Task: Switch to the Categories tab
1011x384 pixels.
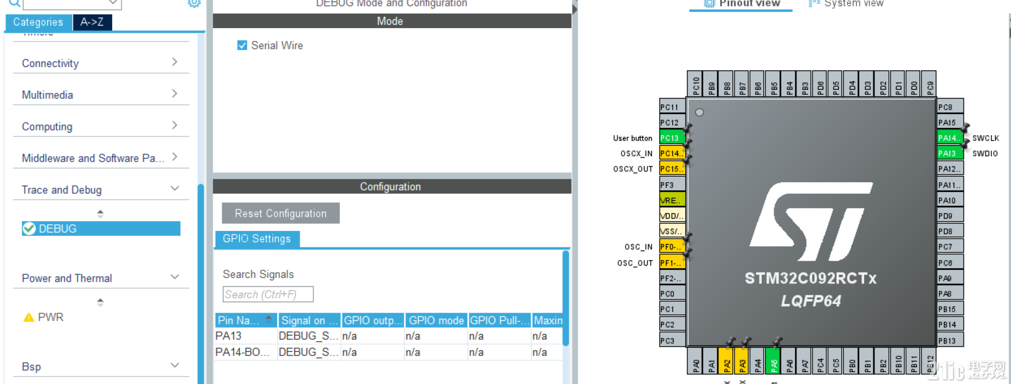Action: (38, 22)
